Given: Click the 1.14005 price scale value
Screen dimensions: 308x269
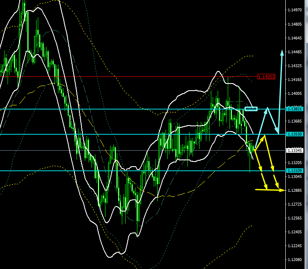Looking at the screenshot, I should (295, 94).
